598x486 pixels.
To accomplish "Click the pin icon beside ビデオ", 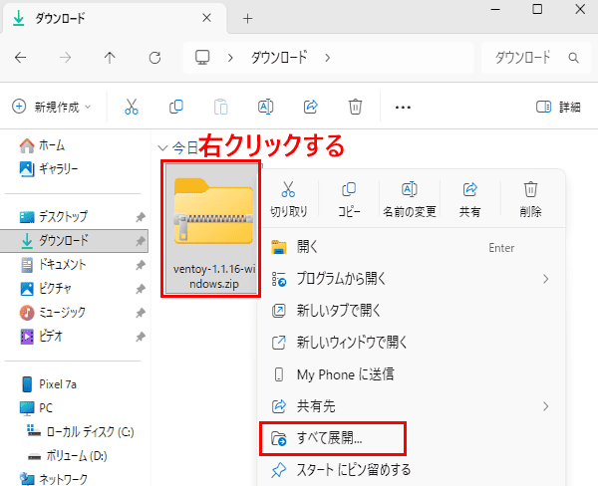I will [x=141, y=337].
